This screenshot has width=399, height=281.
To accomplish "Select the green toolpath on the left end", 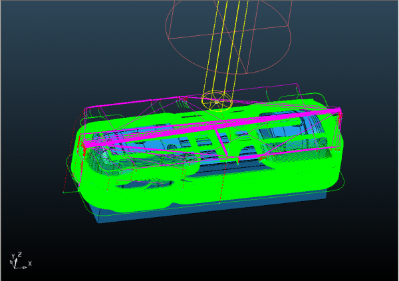I will coord(83,166).
